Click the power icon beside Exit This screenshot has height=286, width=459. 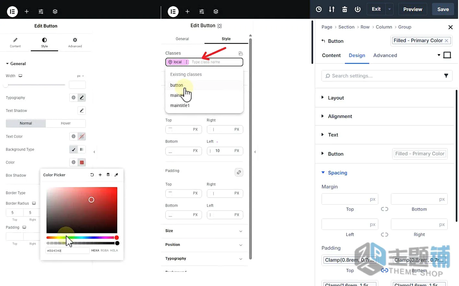(358, 9)
